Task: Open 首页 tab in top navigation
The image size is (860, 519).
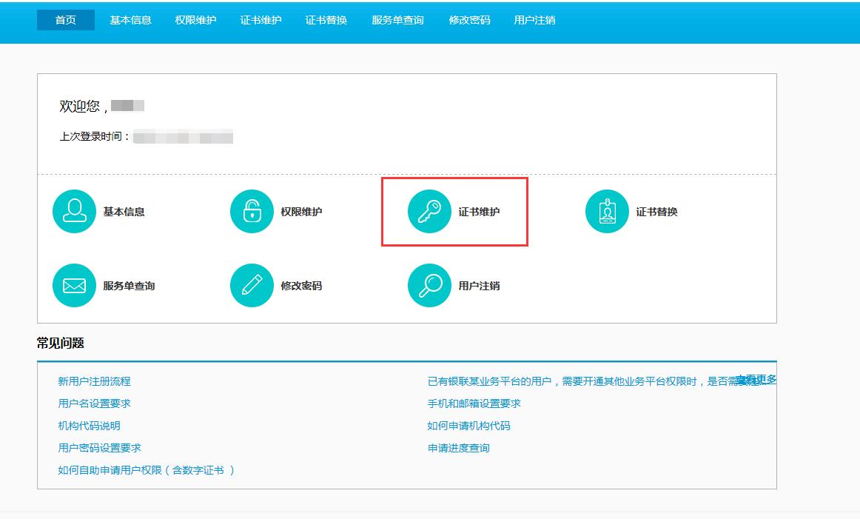Action: tap(66, 20)
